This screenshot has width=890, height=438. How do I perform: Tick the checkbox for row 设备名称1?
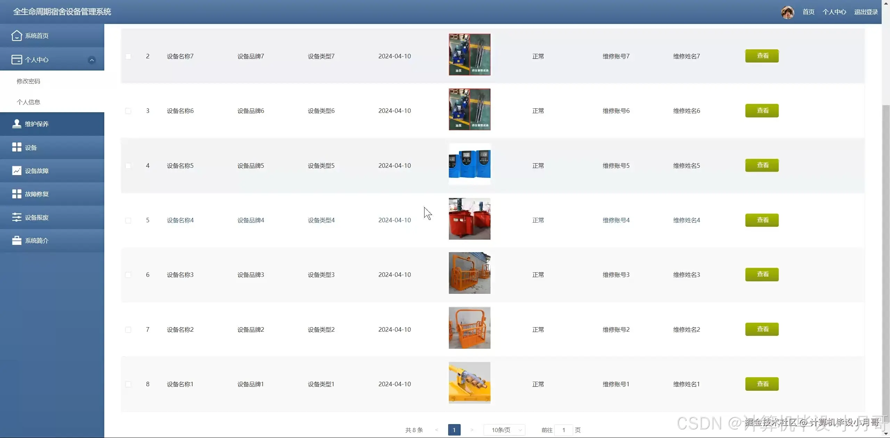point(128,384)
